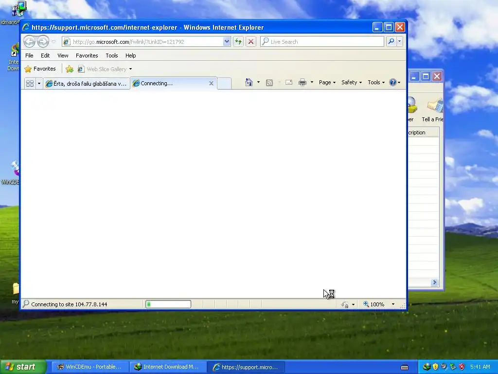
Task: Open the Favorites menu in menu bar
Action: point(87,56)
